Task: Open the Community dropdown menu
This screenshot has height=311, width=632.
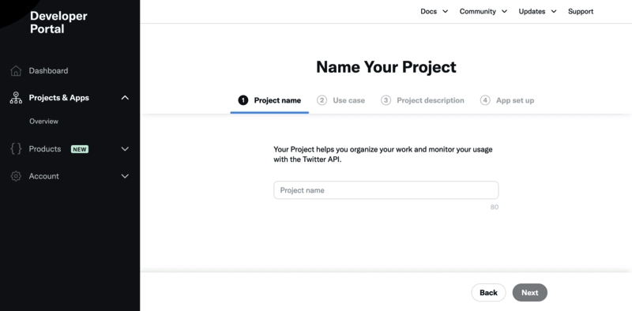Action: click(483, 11)
